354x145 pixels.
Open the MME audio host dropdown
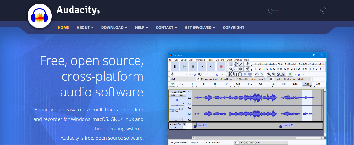point(183,79)
